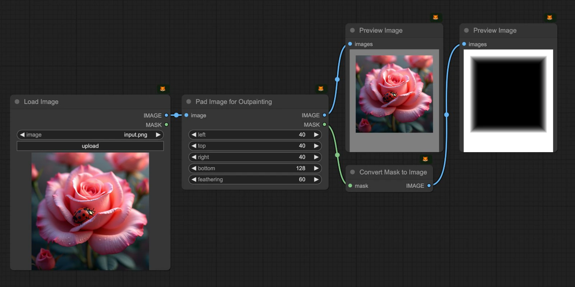The height and width of the screenshot is (287, 575).
Task: Click the upload button
Action: pos(90,146)
